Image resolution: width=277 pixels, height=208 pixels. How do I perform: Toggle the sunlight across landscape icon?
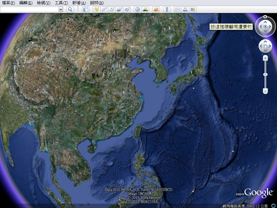point(145,9)
